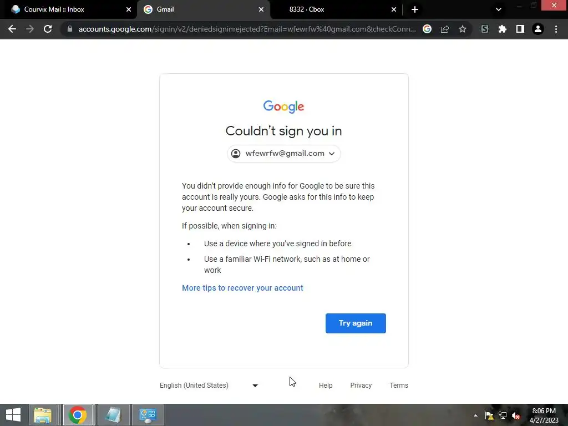Open More tips to recover your account
568x426 pixels.
click(242, 288)
